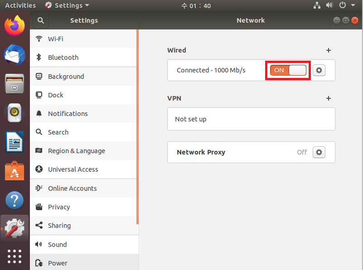Click the search magnifier button in Settings
Viewport: 363px width, 270px height.
click(41, 20)
